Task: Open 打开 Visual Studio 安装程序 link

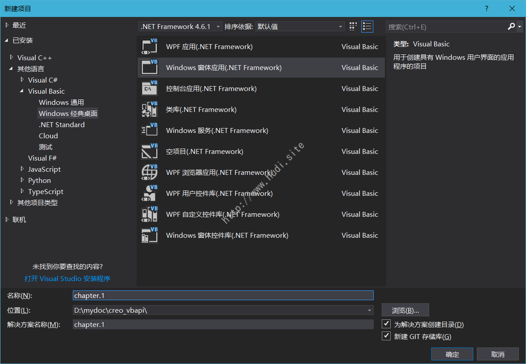Action: (x=67, y=278)
